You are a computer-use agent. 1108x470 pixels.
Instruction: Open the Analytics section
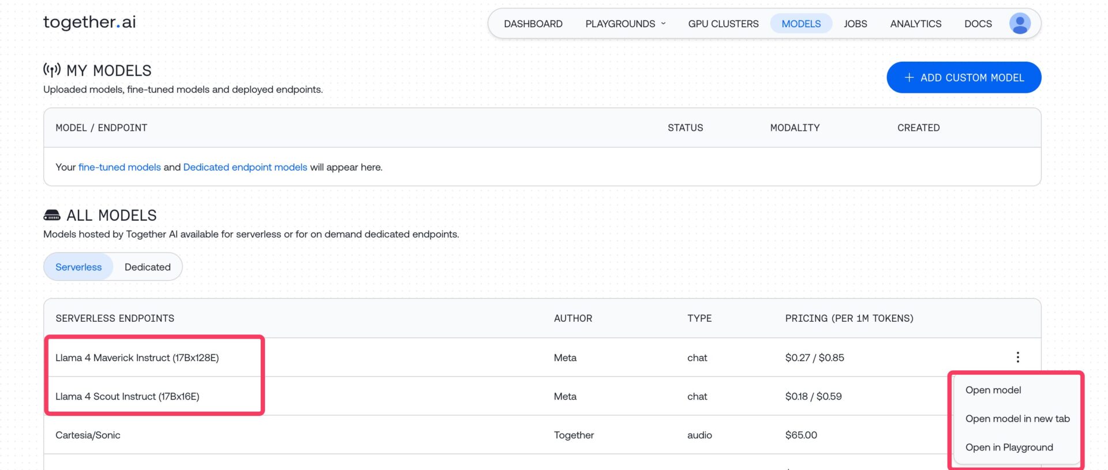click(915, 24)
